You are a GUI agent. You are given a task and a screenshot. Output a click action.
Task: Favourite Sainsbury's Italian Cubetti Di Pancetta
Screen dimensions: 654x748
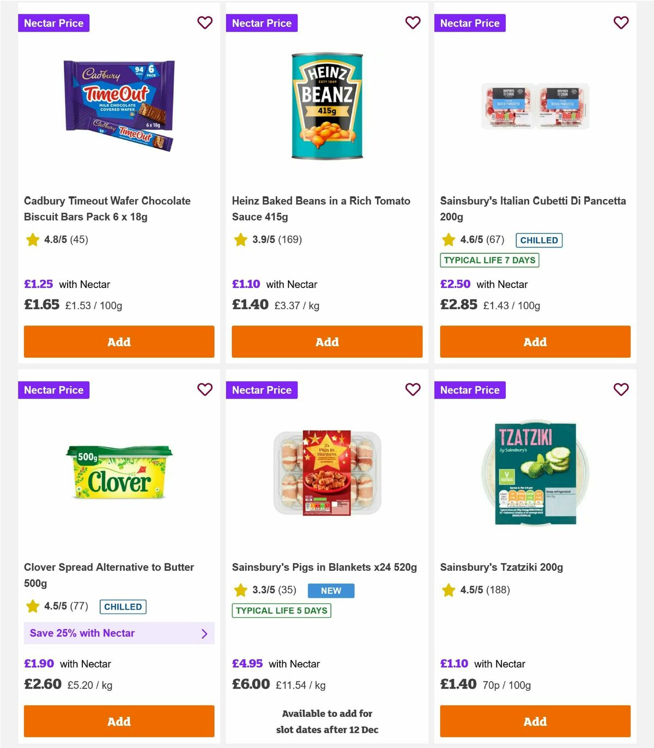(x=621, y=23)
